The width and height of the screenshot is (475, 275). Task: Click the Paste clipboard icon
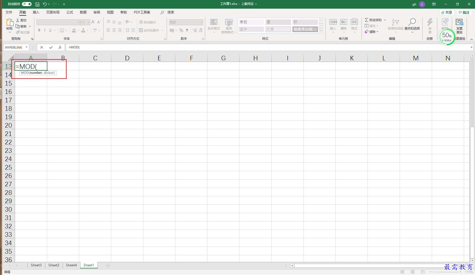coord(10,22)
